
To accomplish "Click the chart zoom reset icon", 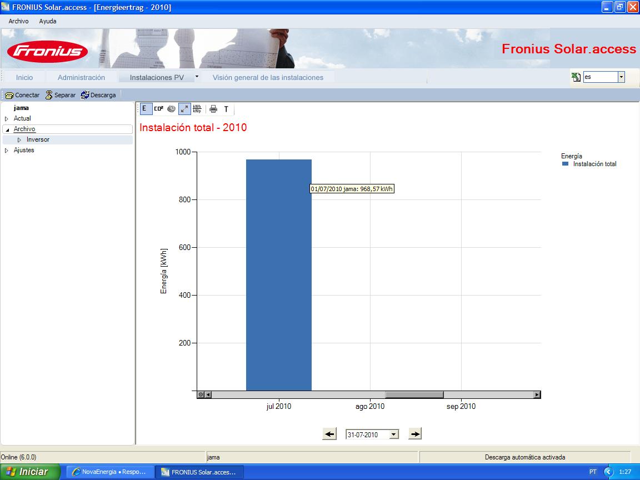I will [201, 394].
